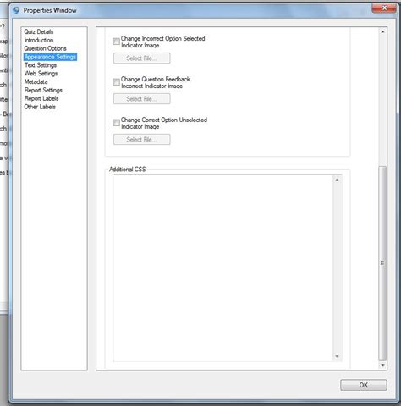Open Report Labels
This screenshot has height=406, width=401.
pos(41,98)
